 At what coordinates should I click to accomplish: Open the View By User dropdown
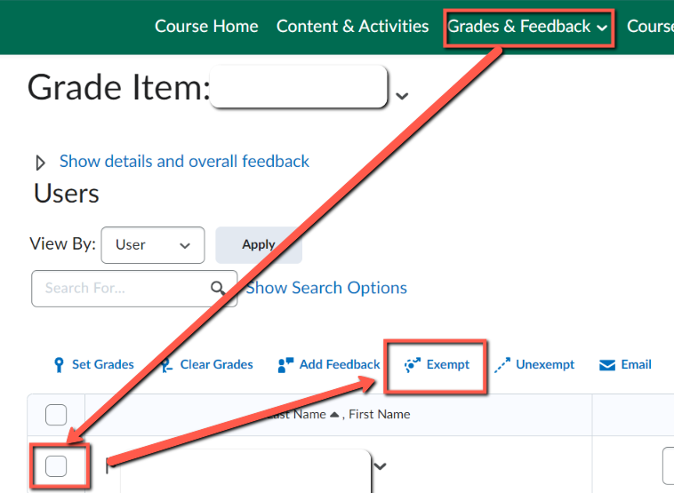coord(153,245)
